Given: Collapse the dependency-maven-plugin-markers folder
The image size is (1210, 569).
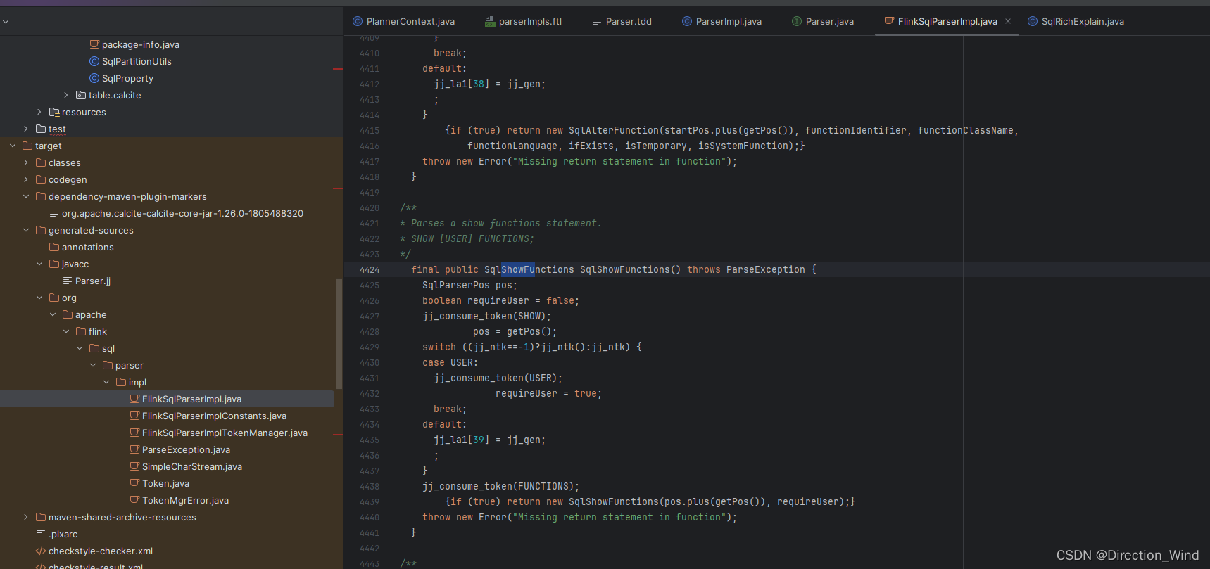Looking at the screenshot, I should point(26,196).
